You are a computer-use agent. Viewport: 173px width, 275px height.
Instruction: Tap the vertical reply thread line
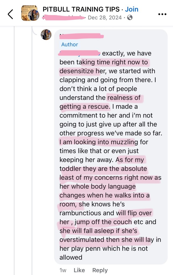point(32,161)
